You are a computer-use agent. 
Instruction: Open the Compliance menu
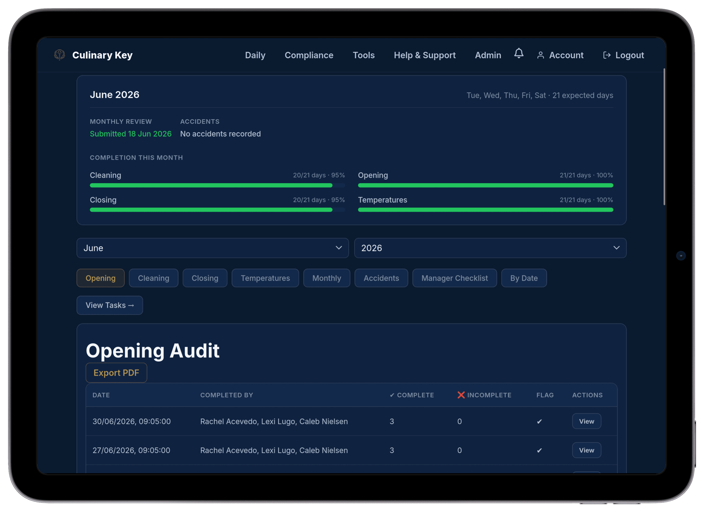pyautogui.click(x=309, y=55)
